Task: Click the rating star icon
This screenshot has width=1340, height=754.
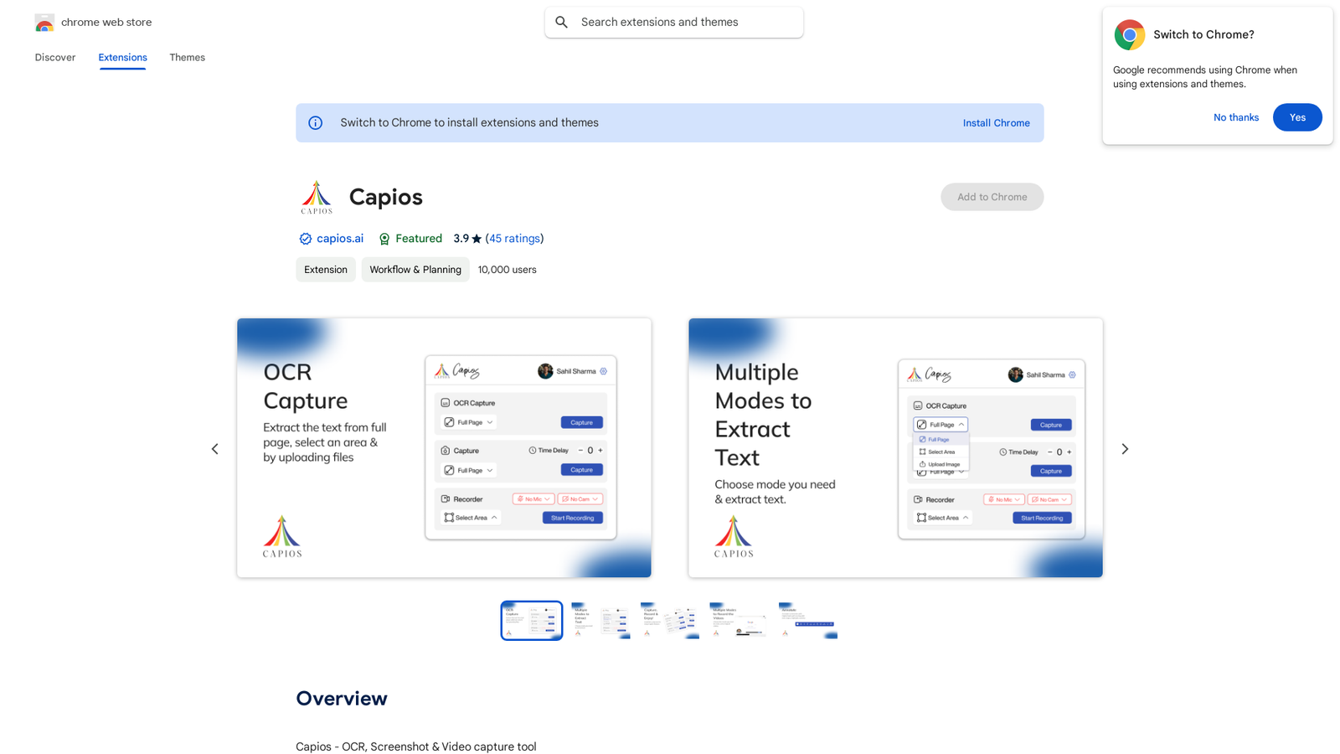Action: (477, 239)
